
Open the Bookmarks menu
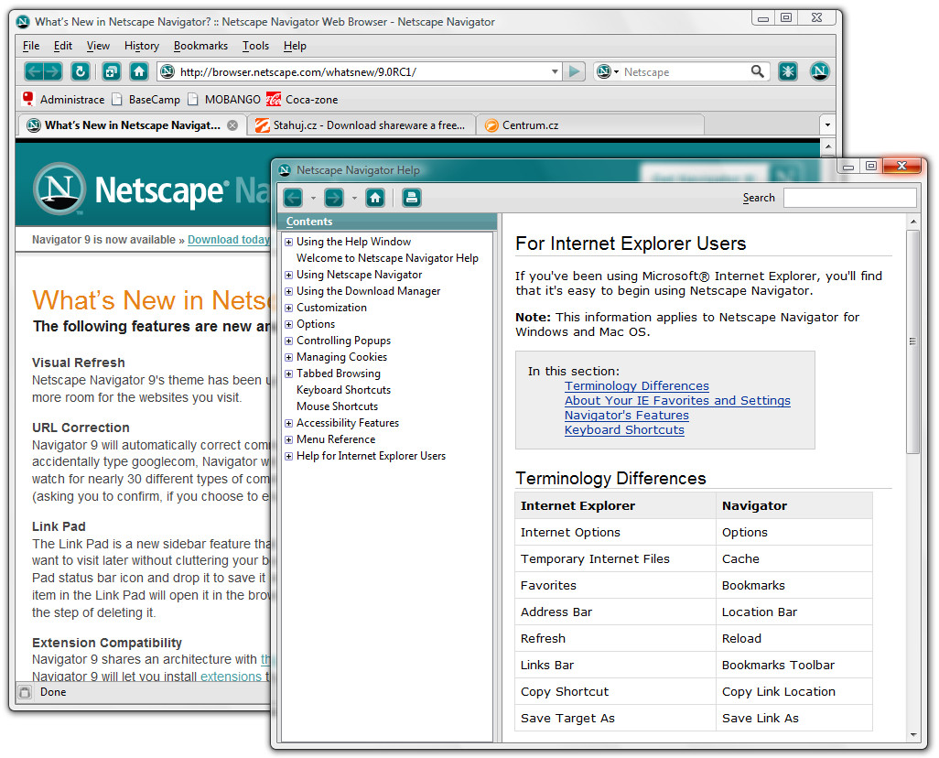(x=200, y=46)
